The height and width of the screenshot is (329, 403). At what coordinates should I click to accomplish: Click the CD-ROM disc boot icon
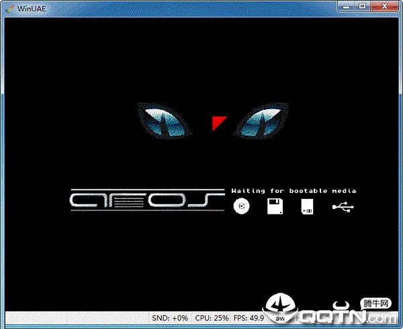point(241,206)
